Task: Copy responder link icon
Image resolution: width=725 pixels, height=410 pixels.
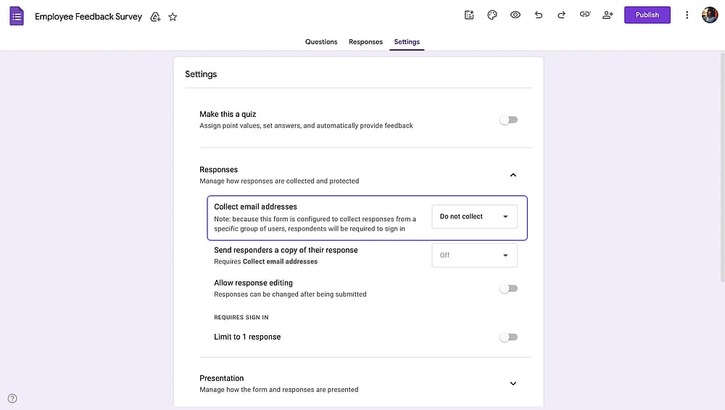Action: [585, 15]
